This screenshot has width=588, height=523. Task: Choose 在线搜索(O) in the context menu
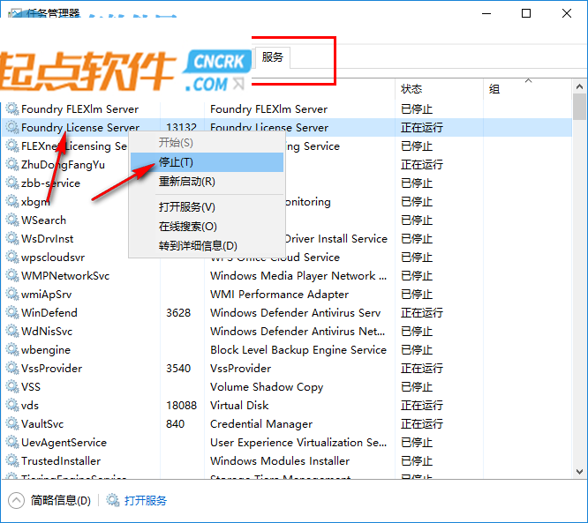(x=207, y=227)
